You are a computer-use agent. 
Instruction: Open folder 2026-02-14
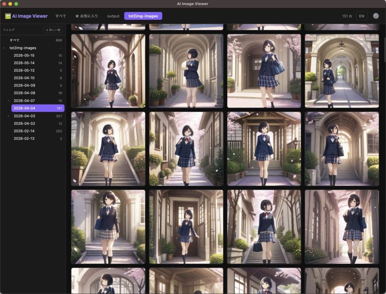38,131
